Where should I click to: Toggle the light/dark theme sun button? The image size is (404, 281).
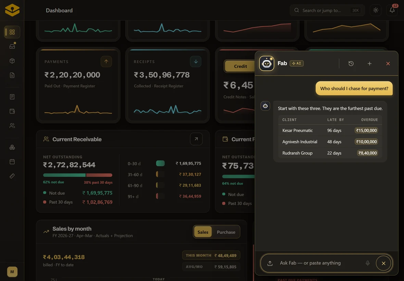click(376, 10)
